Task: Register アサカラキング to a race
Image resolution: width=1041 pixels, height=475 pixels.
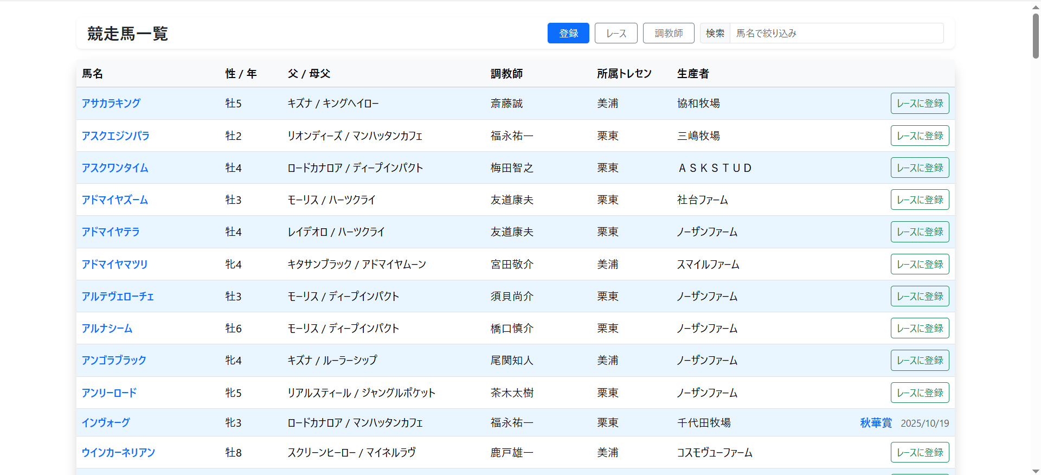Action: click(920, 103)
